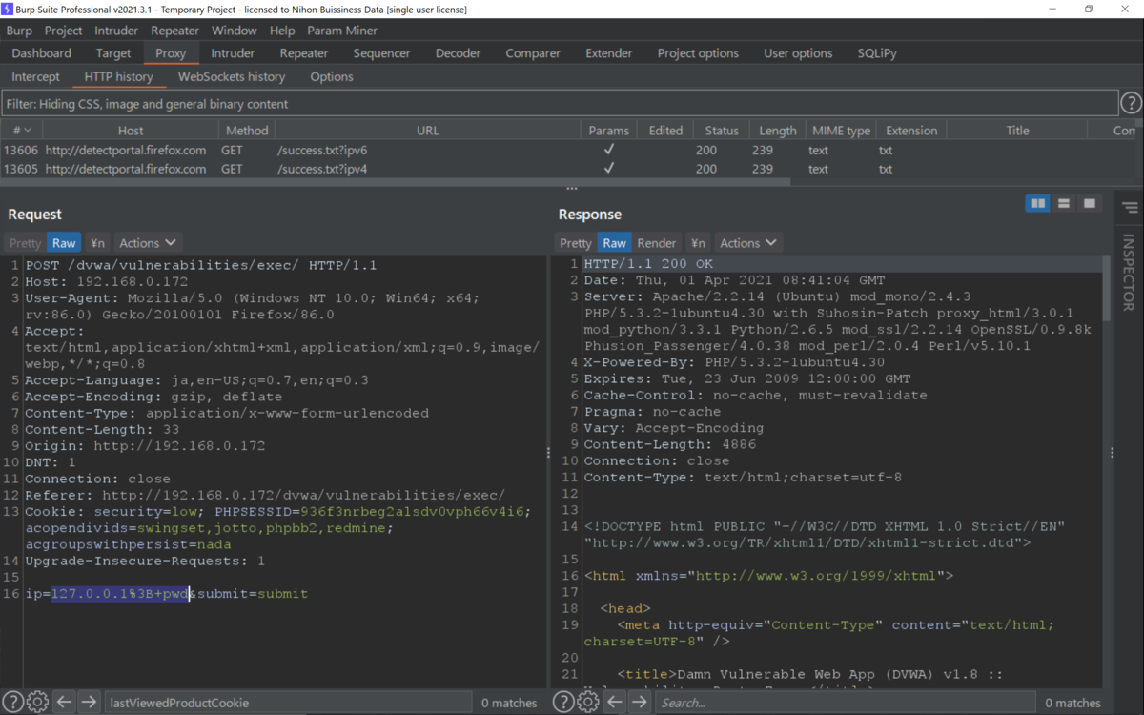Select history row 13605 success.txt?ipv4
The width and height of the screenshot is (1144, 715).
[x=572, y=169]
